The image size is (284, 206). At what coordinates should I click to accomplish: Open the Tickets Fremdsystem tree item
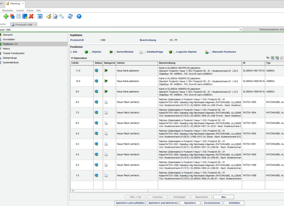(x=13, y=53)
